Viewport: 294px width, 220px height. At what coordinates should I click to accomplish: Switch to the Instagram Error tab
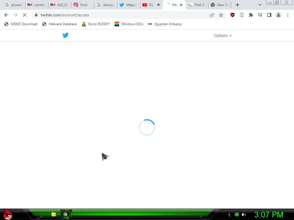[x=83, y=5]
